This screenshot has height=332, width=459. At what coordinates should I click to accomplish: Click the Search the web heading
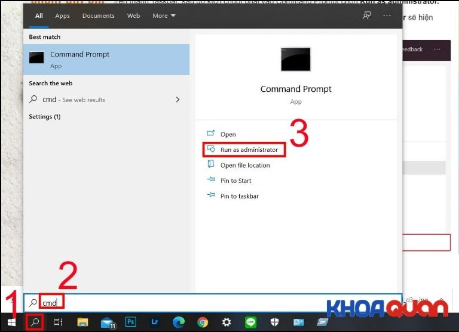point(51,83)
